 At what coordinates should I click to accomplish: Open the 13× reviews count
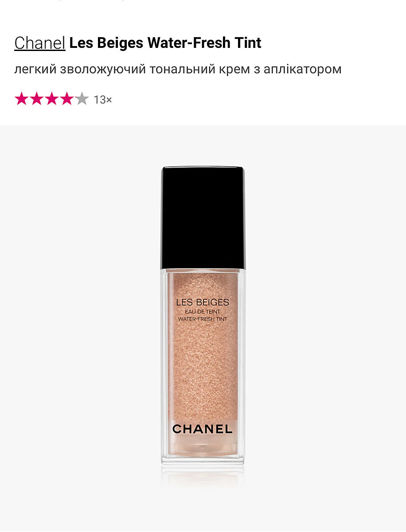tap(103, 100)
